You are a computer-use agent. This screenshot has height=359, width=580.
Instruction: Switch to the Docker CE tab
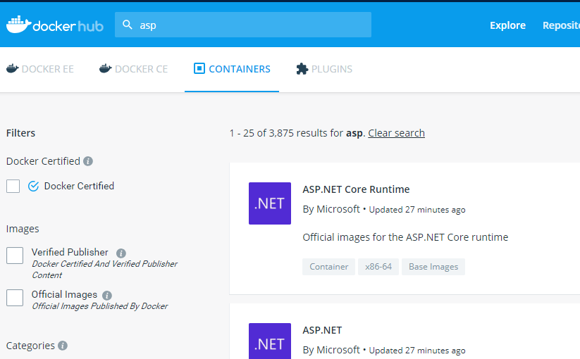[133, 69]
